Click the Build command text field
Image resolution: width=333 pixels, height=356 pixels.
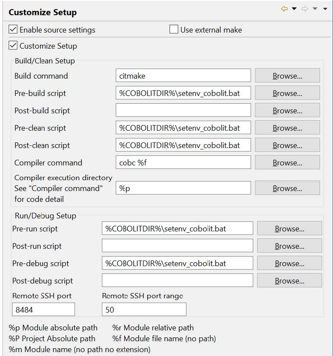pyautogui.click(x=183, y=76)
